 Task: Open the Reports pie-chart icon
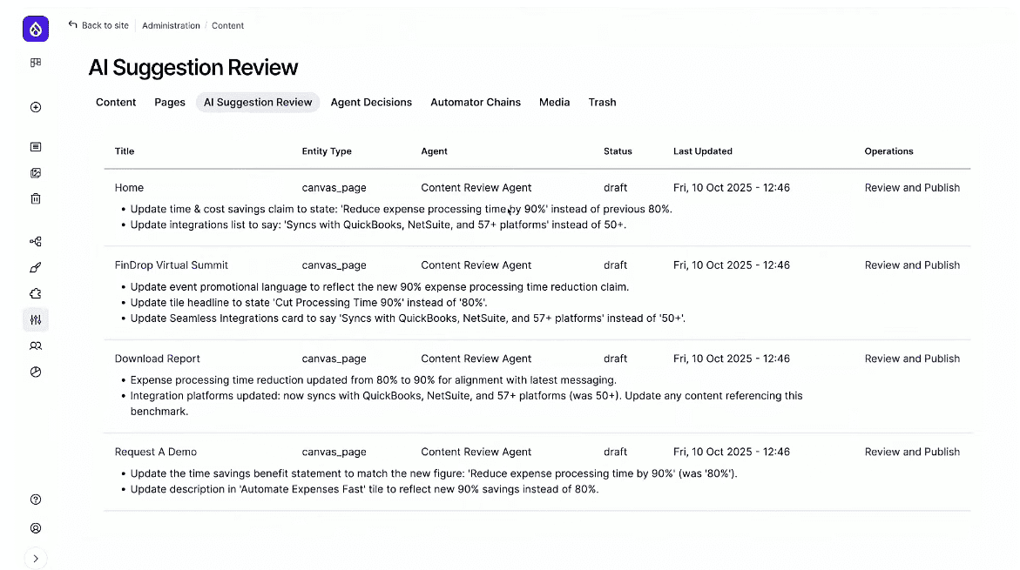click(35, 372)
